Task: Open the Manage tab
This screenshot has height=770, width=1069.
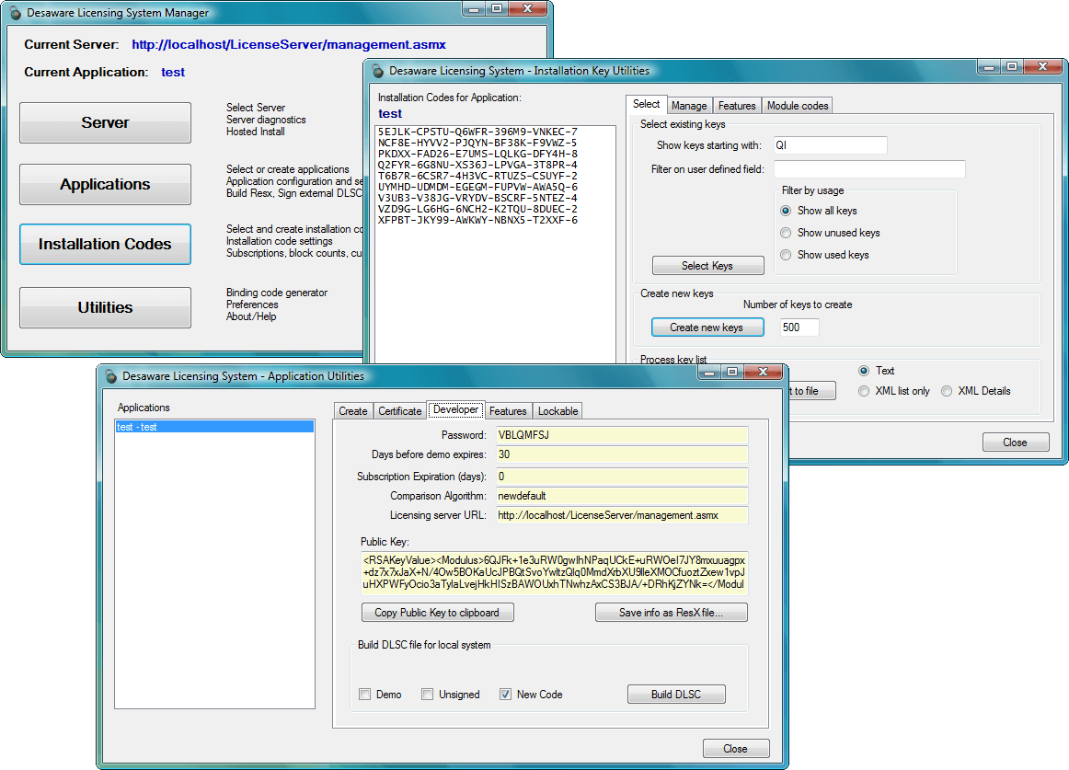Action: point(689,106)
